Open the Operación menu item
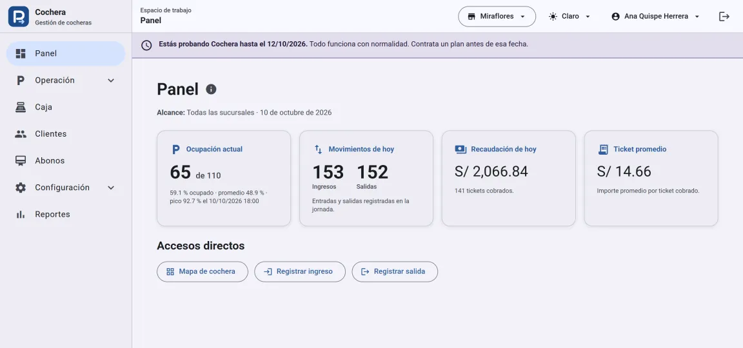 coord(65,81)
